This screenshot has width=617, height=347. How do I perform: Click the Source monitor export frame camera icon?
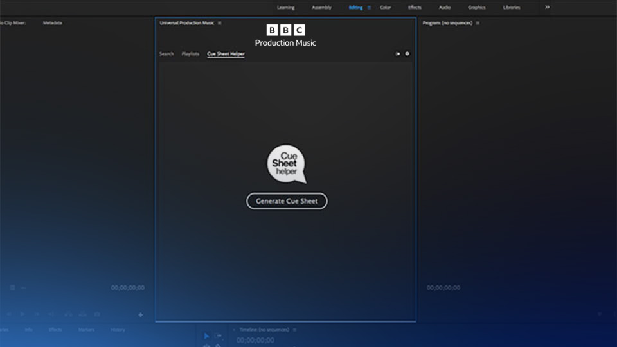click(97, 314)
